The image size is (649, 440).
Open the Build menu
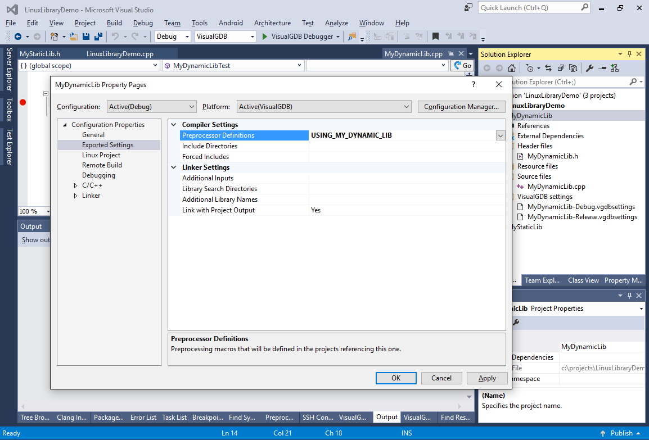pos(114,23)
